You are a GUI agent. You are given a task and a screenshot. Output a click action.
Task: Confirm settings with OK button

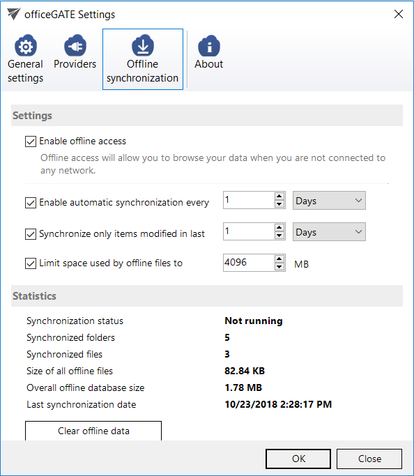[x=298, y=459]
